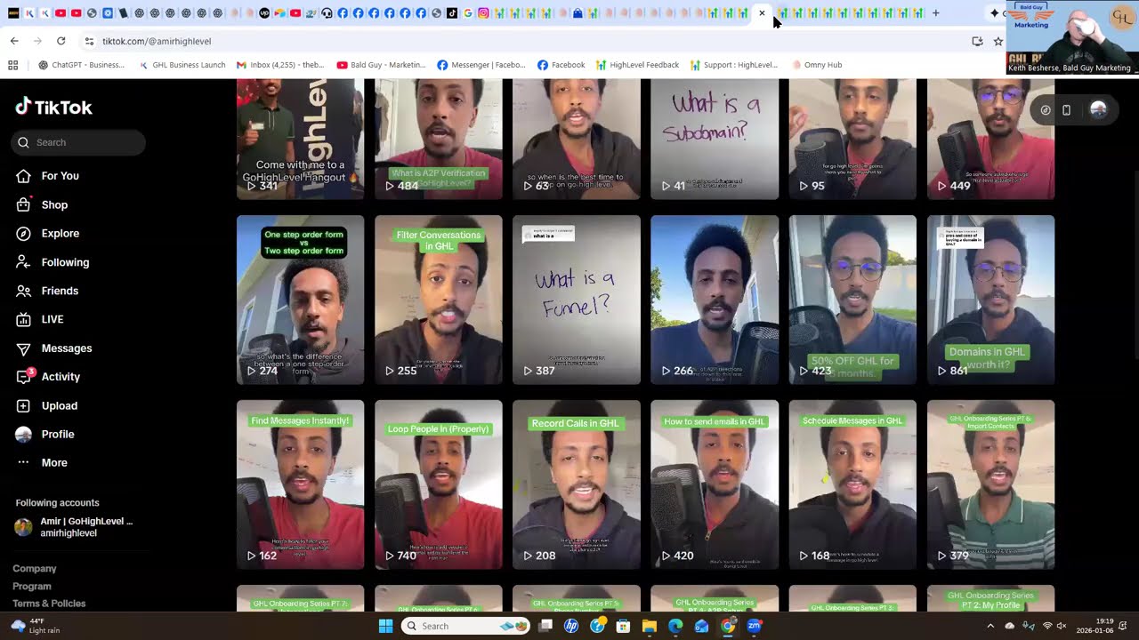1139x640 pixels.
Task: Go back to the previous page
Action: point(14,41)
